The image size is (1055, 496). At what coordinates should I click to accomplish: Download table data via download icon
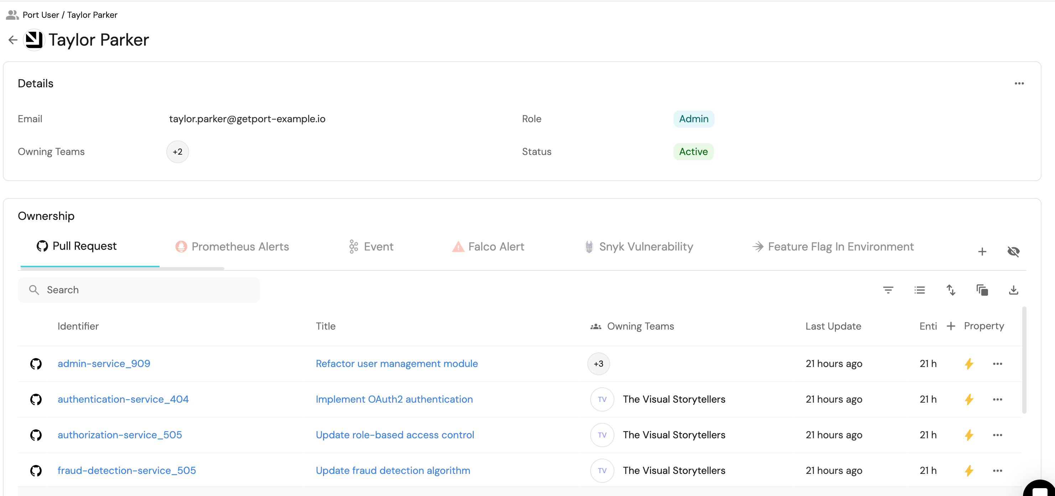[x=1013, y=290]
